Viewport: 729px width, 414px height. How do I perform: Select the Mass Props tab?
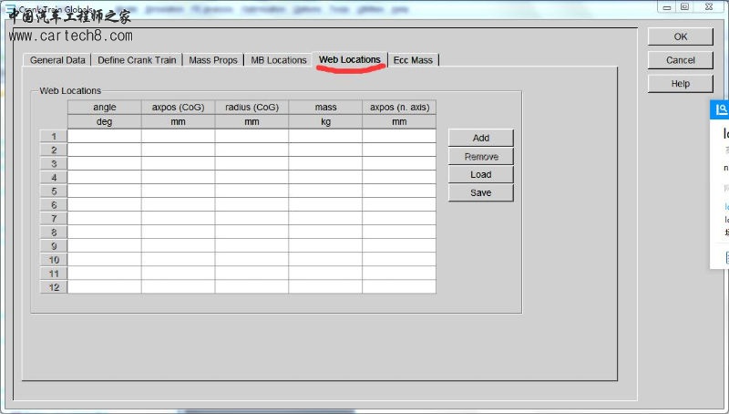[x=212, y=60]
